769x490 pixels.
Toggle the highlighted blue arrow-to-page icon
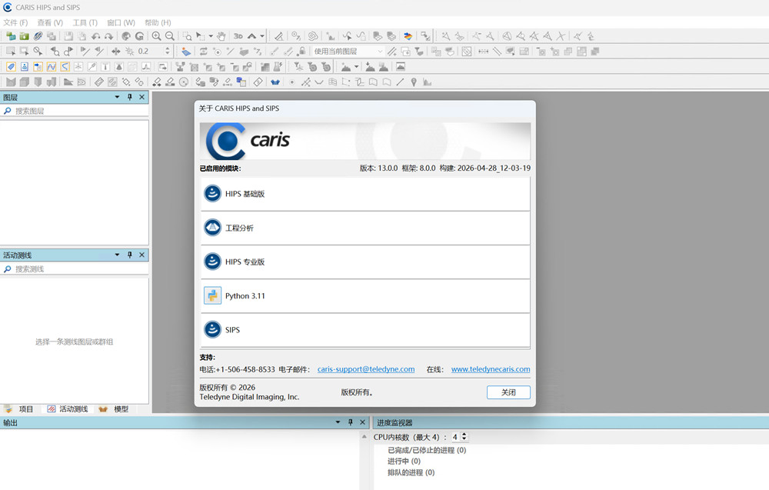click(x=38, y=67)
